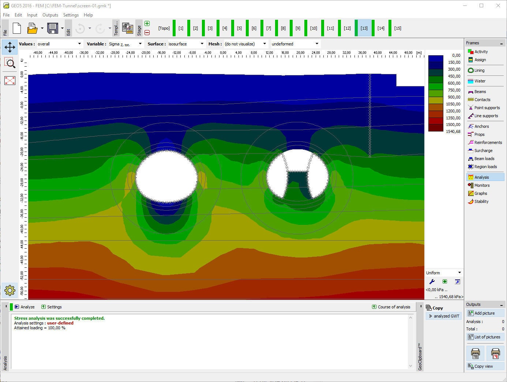Open the Water frame in the Frames panel
The width and height of the screenshot is (507, 382).
pos(480,81)
